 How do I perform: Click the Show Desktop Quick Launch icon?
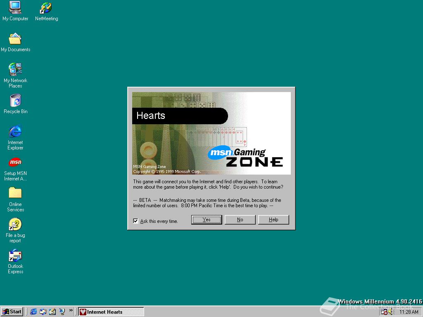coord(52,312)
